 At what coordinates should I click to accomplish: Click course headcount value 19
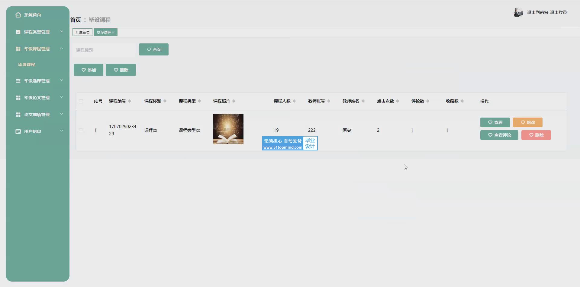click(276, 130)
